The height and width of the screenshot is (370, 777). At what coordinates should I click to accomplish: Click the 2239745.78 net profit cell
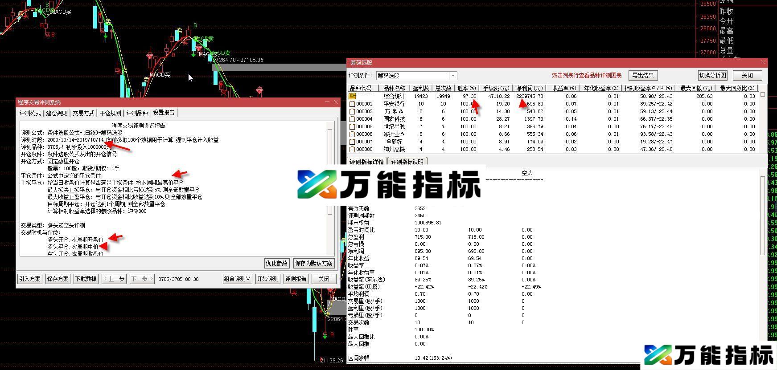(x=530, y=96)
